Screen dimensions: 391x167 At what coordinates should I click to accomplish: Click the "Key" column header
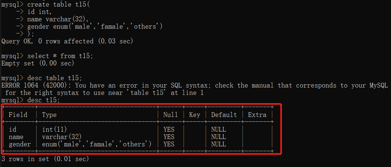pyautogui.click(x=194, y=115)
